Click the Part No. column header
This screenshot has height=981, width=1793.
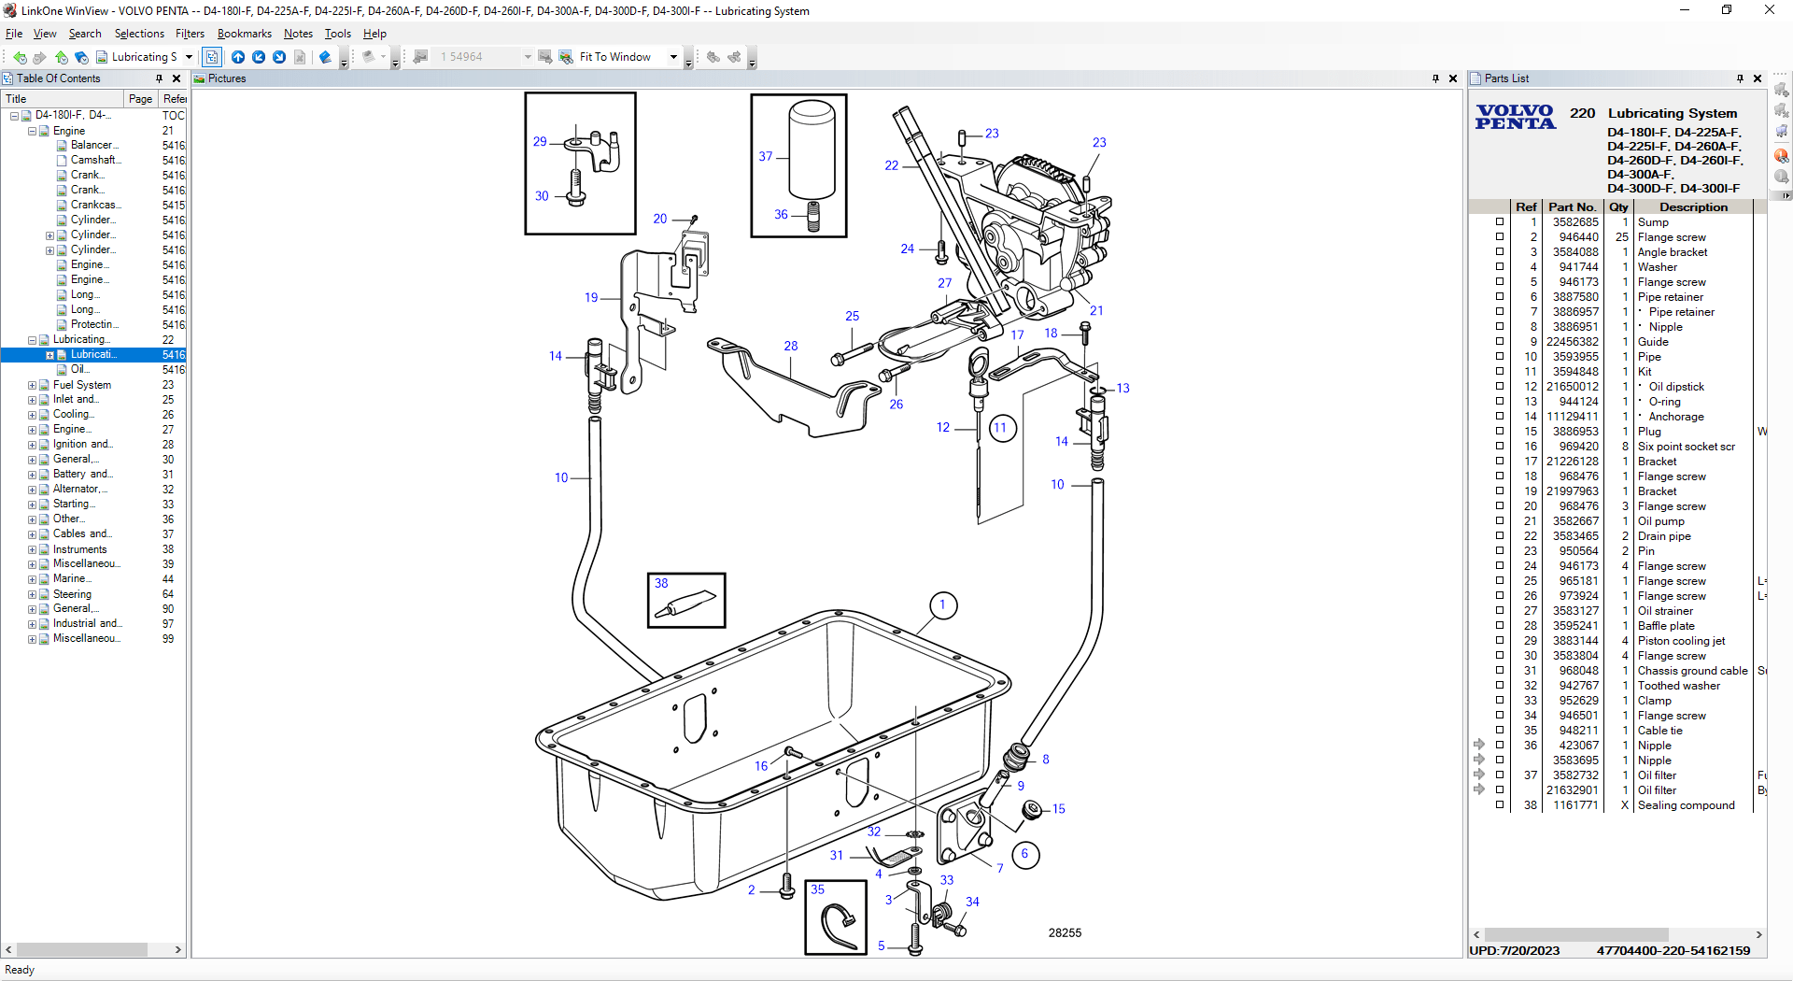1572,207
